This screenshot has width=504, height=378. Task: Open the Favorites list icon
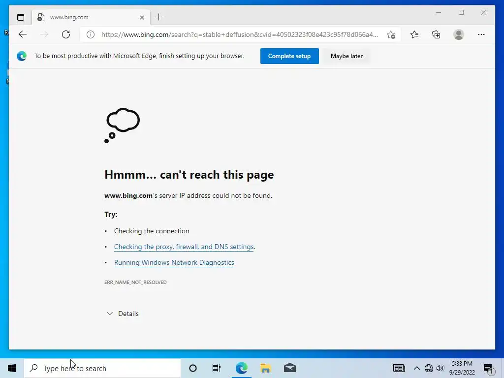point(414,34)
